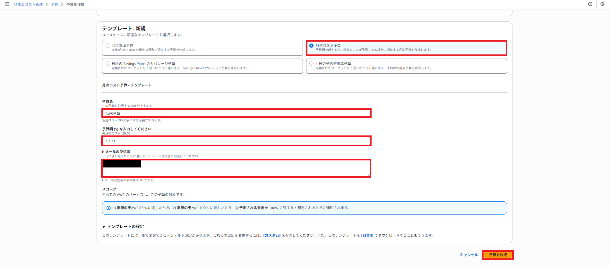This screenshot has height=268, width=610.
Task: Download template via [JSON] link
Action: [x=367, y=235]
